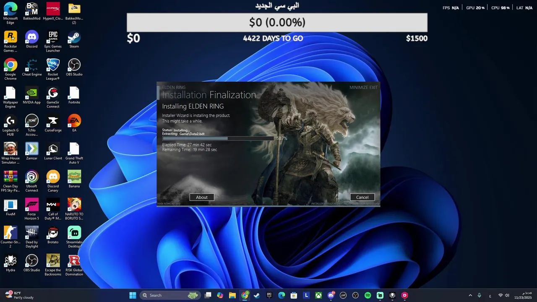The width and height of the screenshot is (537, 302).
Task: Click the installer progress bar
Action: pyautogui.click(x=218, y=138)
